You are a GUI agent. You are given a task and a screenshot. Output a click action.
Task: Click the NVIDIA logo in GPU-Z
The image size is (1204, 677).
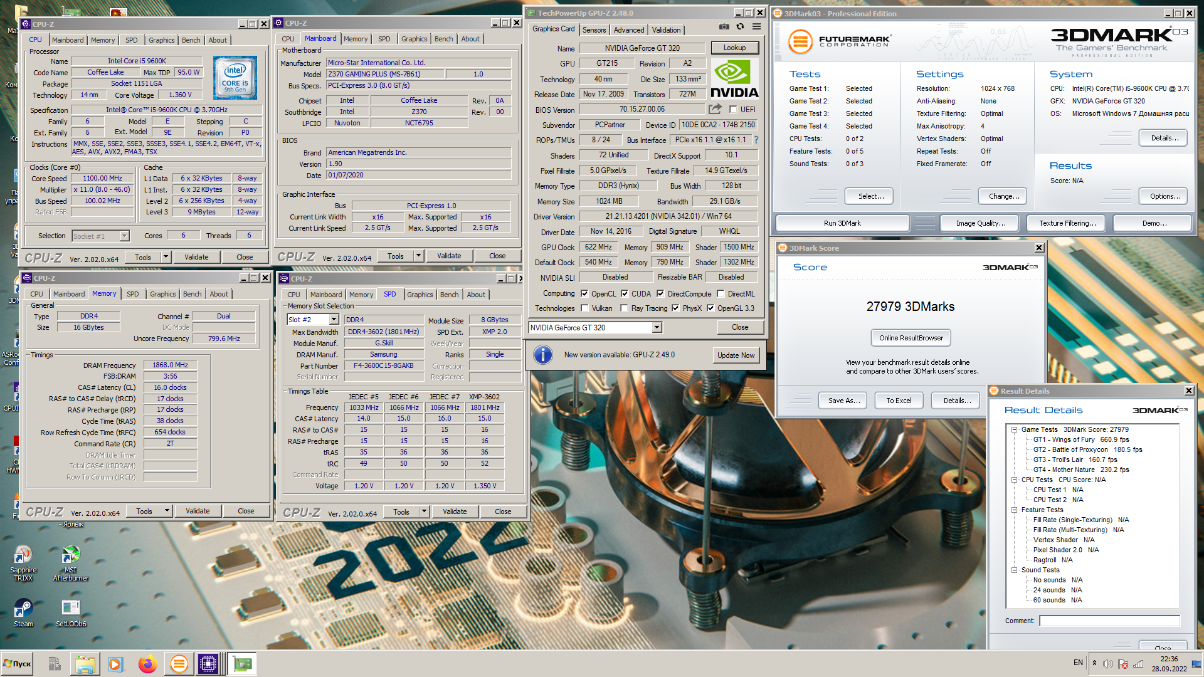734,80
